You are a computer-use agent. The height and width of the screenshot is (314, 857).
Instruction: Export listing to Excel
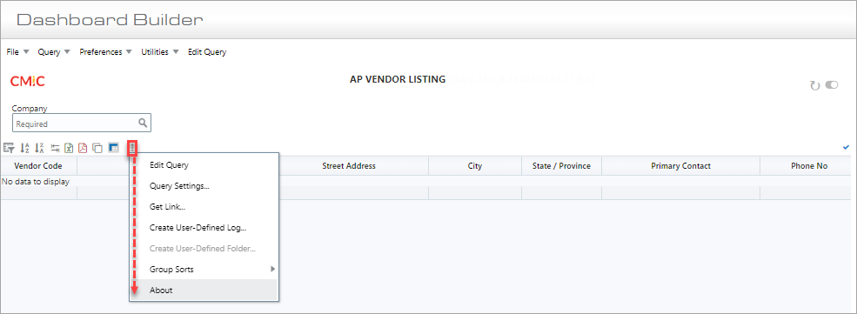click(x=69, y=148)
